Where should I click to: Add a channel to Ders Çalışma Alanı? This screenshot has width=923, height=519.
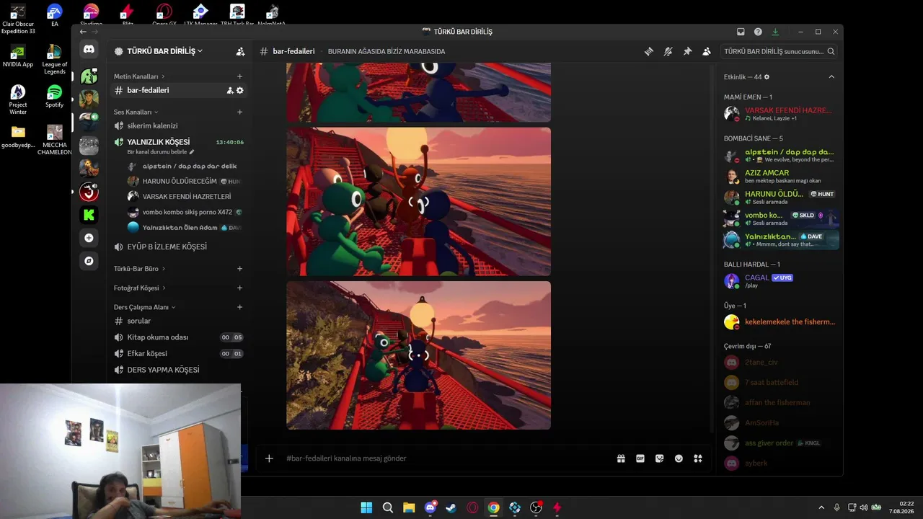[240, 307]
